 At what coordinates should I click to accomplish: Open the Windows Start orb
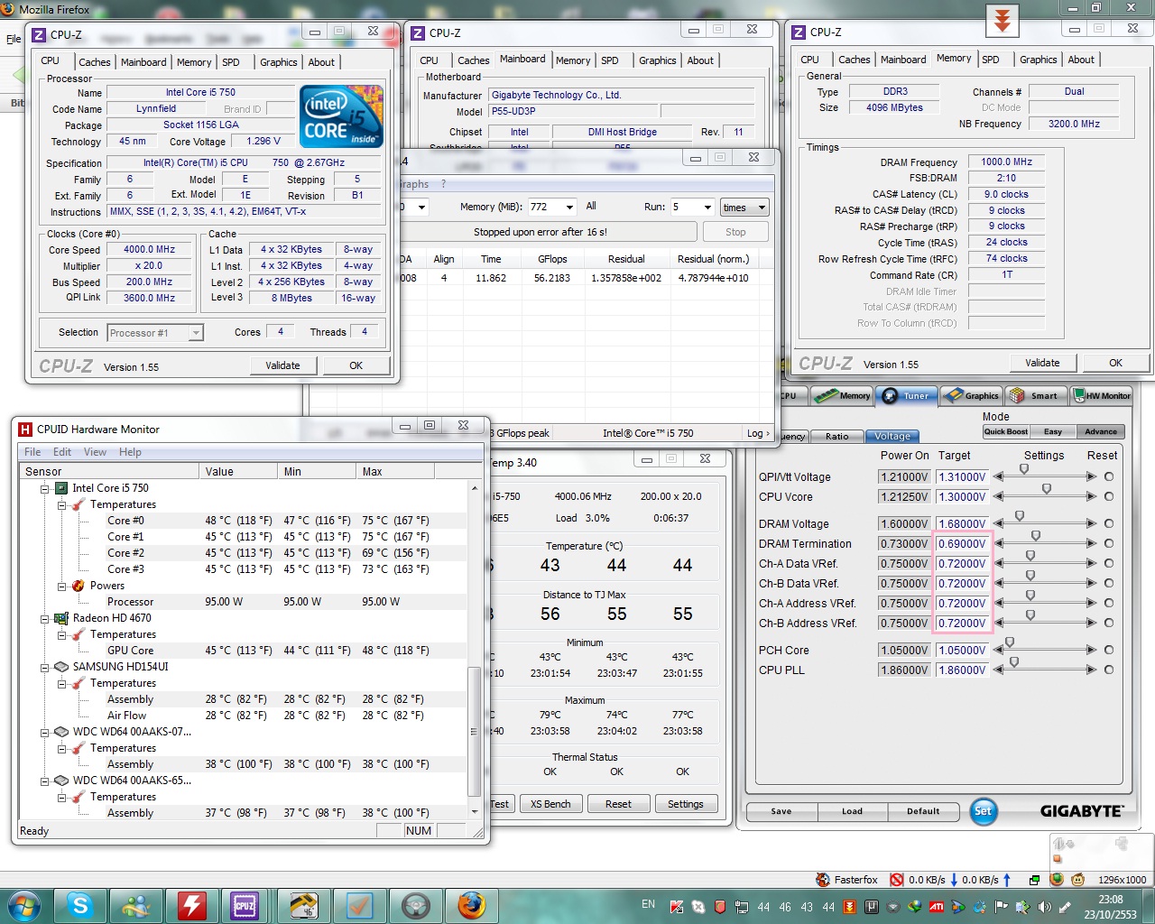point(23,905)
